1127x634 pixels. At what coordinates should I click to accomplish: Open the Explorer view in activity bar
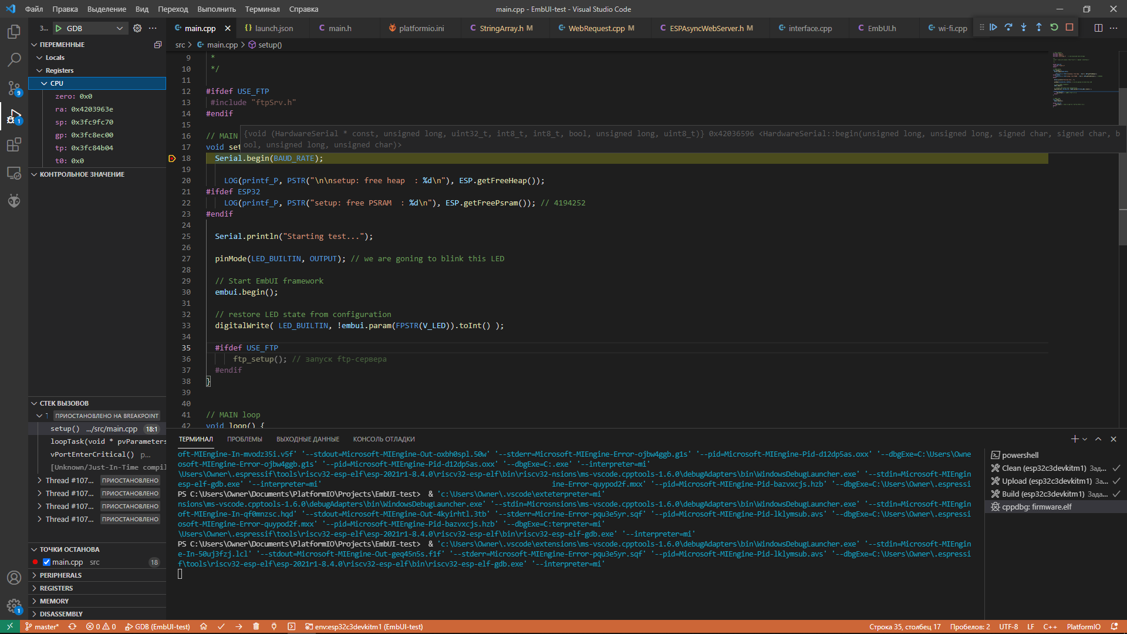[14, 32]
